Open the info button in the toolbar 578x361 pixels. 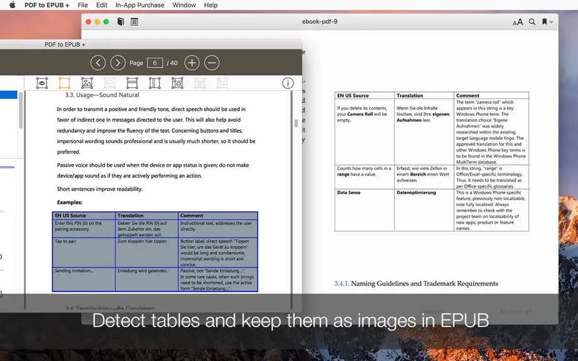[x=288, y=83]
